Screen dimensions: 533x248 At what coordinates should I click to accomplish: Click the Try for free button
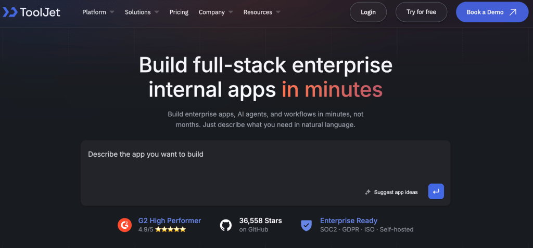(421, 12)
